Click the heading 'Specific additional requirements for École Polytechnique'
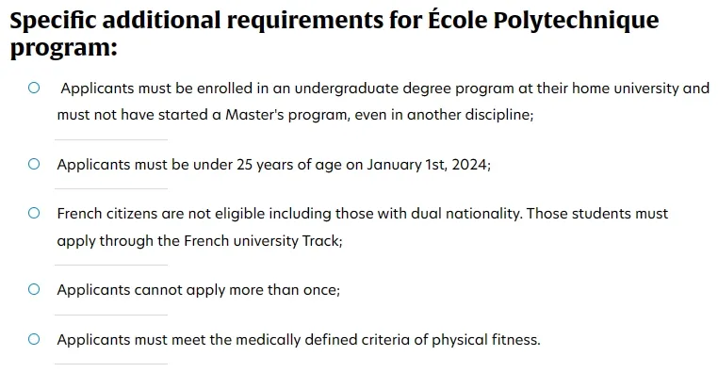This screenshot has height=372, width=718. [335, 21]
